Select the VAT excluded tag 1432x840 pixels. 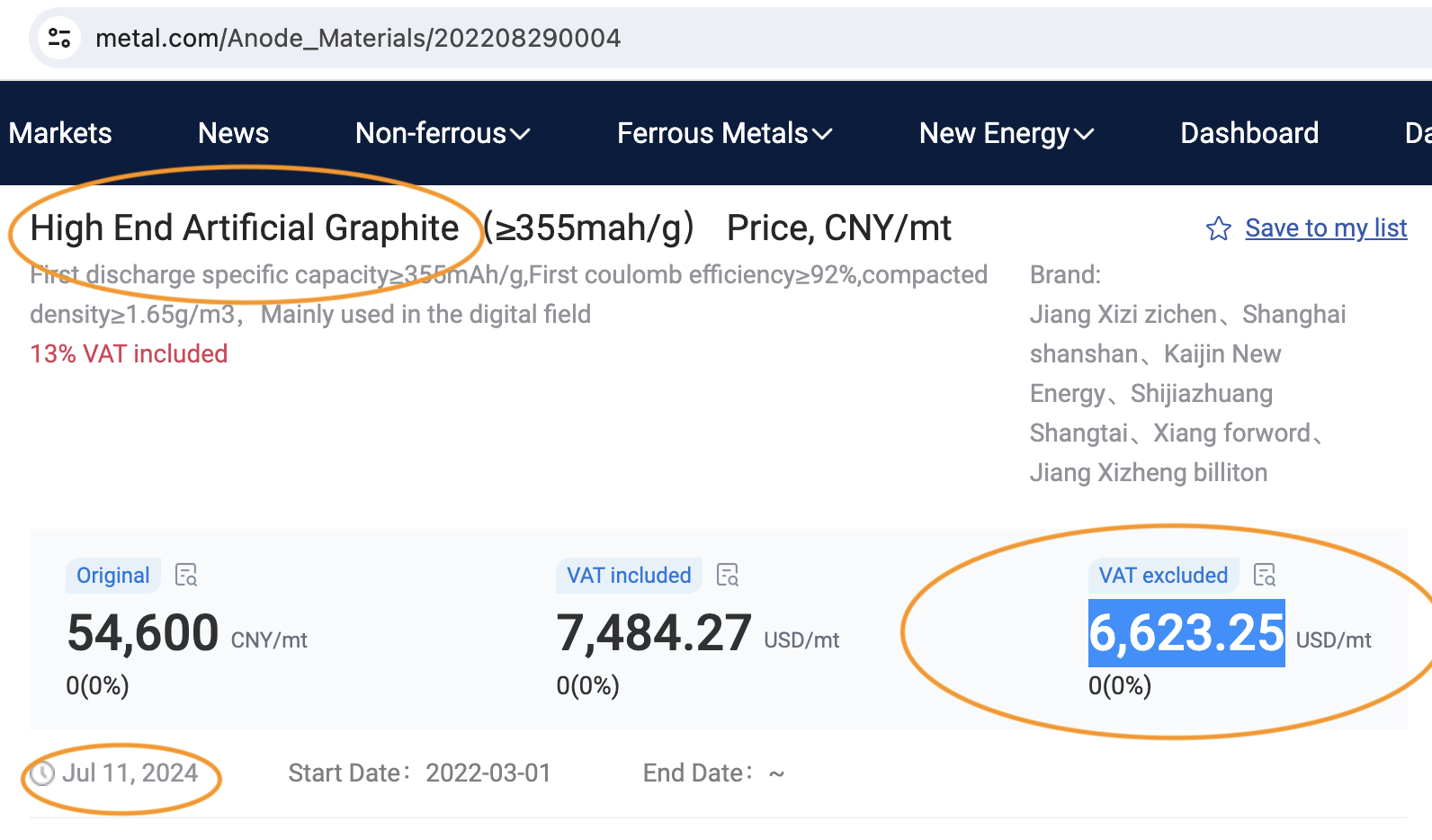pyautogui.click(x=1163, y=576)
